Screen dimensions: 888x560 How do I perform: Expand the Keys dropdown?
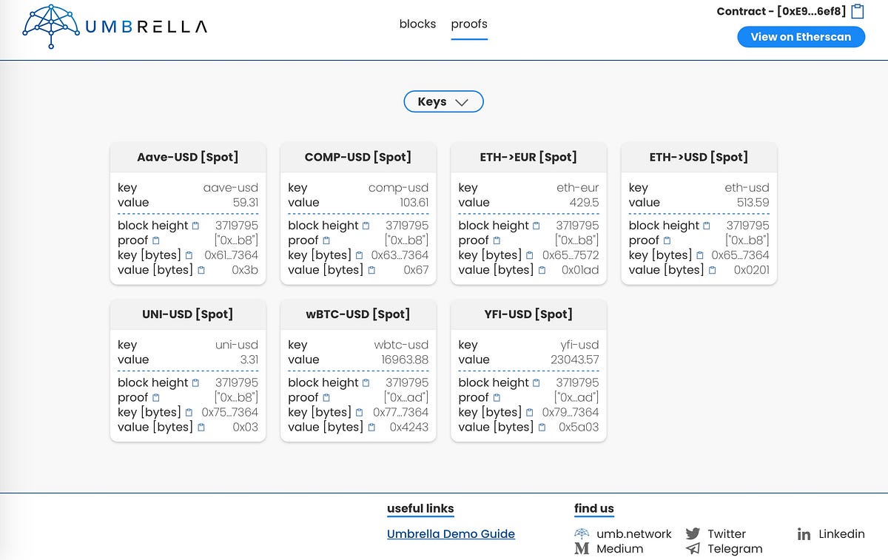pyautogui.click(x=443, y=101)
